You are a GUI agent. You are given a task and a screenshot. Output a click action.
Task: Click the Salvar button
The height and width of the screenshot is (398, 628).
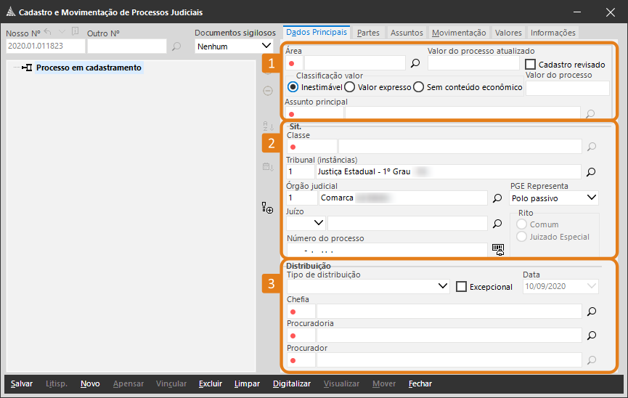(22, 383)
